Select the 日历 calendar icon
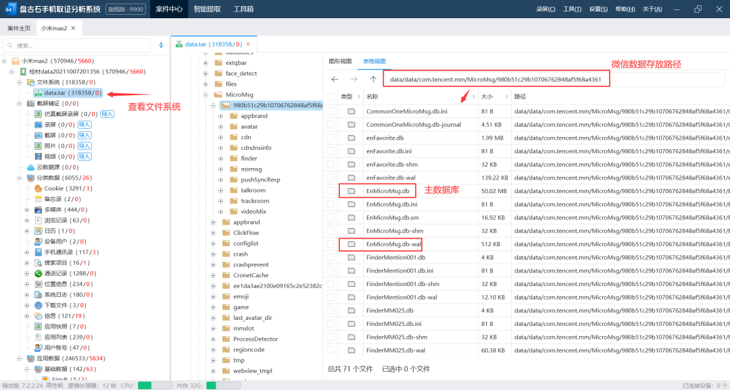The image size is (730, 390). click(x=39, y=231)
